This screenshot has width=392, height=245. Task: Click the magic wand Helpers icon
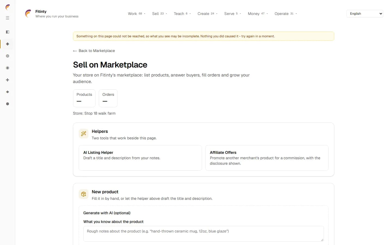[x=84, y=134]
